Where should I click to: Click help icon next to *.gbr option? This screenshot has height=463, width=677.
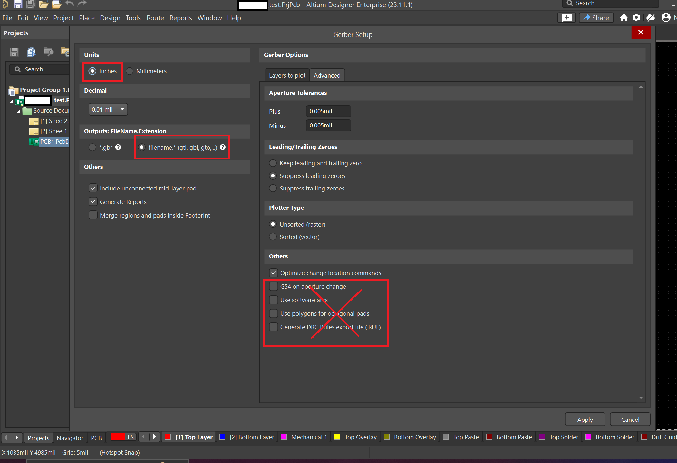118,147
